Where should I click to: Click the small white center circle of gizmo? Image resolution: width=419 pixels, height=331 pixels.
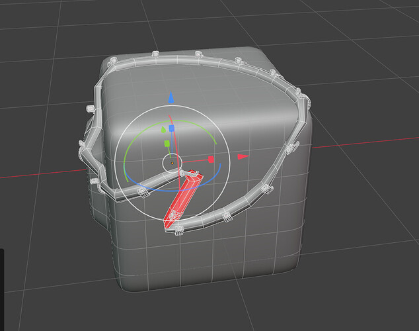coord(172,163)
